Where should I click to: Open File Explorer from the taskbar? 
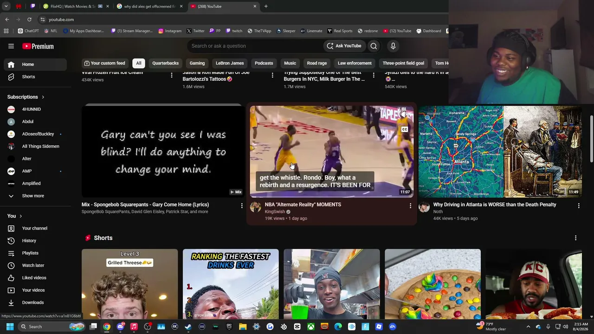pos(243,327)
